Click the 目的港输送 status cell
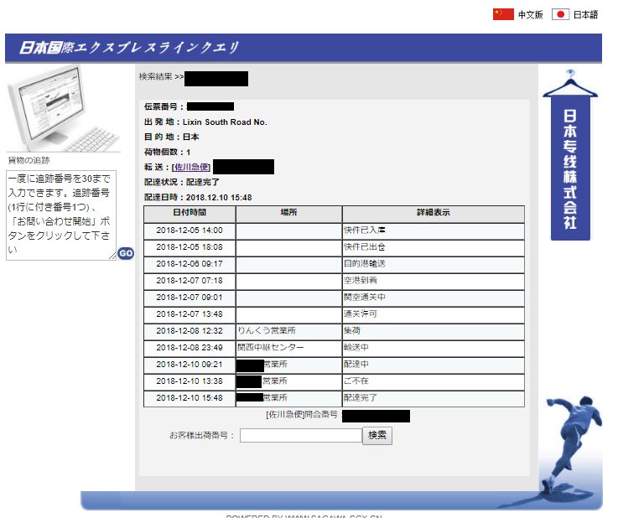The width and height of the screenshot is (618, 518). click(434, 264)
